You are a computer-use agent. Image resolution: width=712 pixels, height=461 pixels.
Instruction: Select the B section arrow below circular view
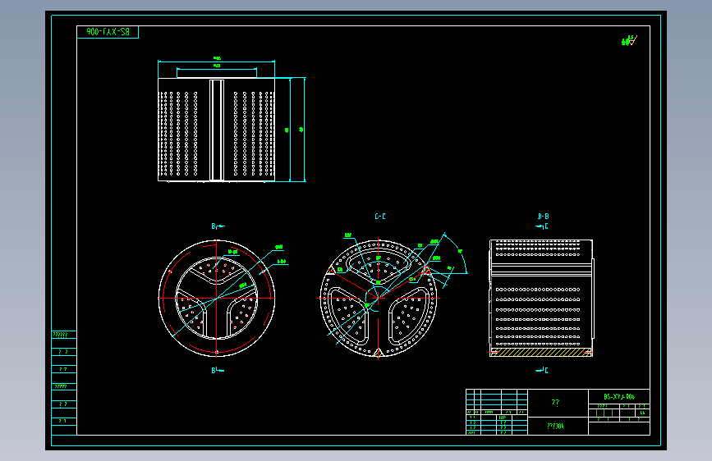[x=218, y=370]
